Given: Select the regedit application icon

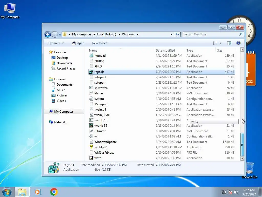Looking at the screenshot, I should pyautogui.click(x=91, y=72).
